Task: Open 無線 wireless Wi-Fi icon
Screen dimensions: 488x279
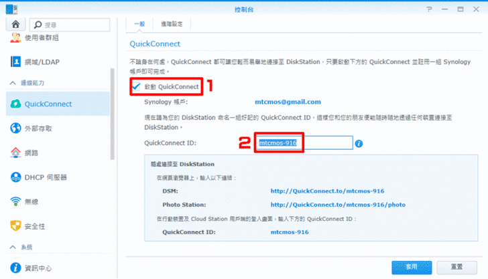Action: coord(15,201)
